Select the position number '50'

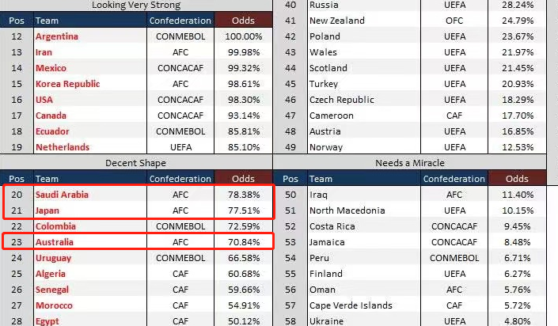(x=290, y=195)
